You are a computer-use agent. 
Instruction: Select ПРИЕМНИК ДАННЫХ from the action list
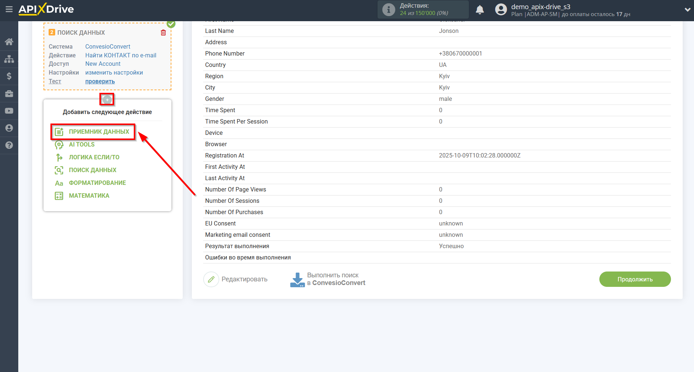coord(99,132)
